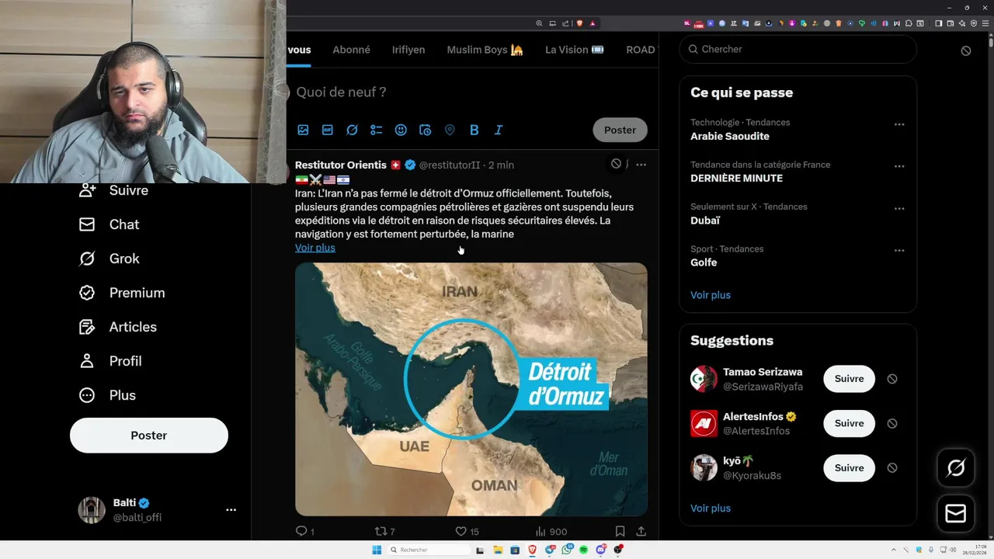Schedule the post with calendar icon
This screenshot has width=994, height=559.
point(425,130)
